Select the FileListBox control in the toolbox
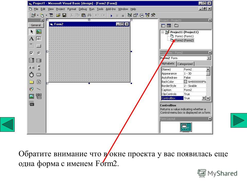The height and width of the screenshot is (185, 247). 39,82
